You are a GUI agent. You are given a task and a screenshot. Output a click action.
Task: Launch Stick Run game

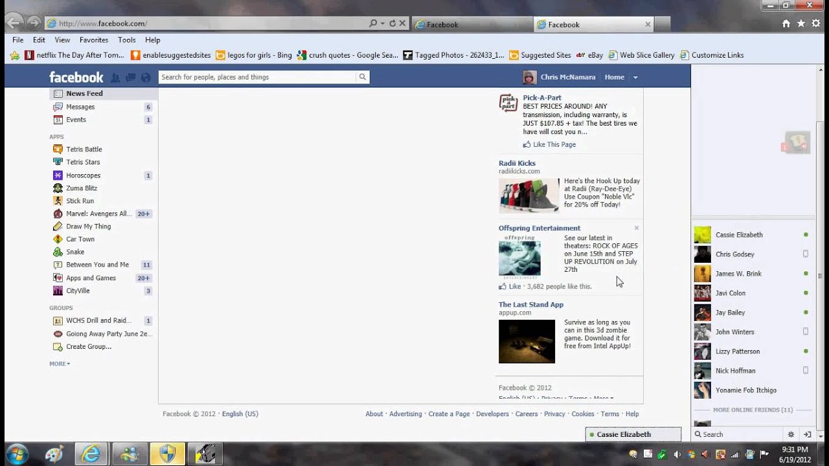pyautogui.click(x=80, y=201)
